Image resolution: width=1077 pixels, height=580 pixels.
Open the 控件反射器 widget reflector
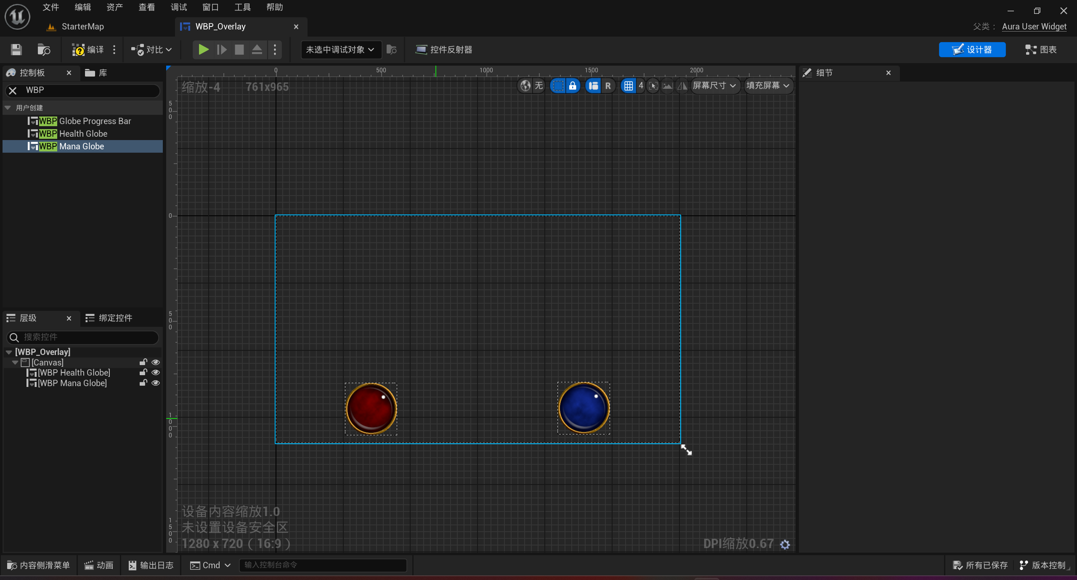(444, 50)
